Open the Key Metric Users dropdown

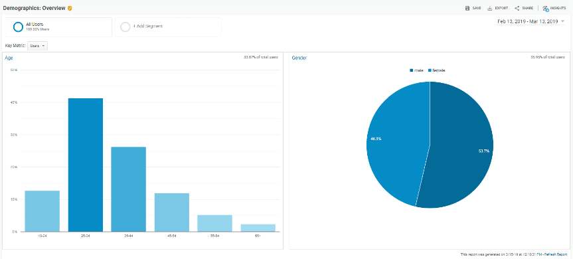(37, 46)
